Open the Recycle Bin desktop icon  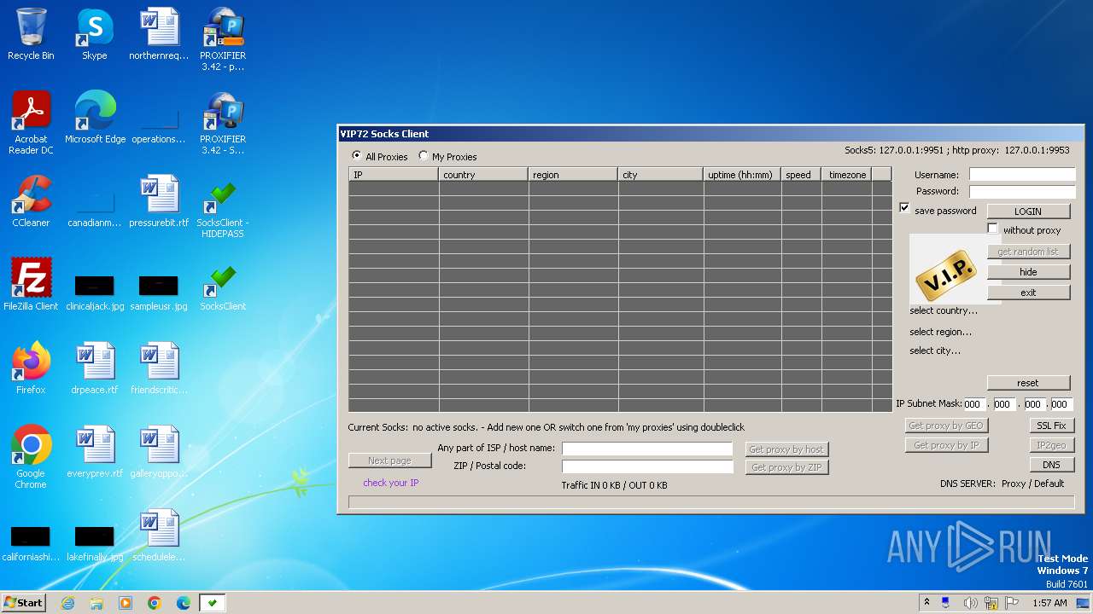pyautogui.click(x=31, y=34)
